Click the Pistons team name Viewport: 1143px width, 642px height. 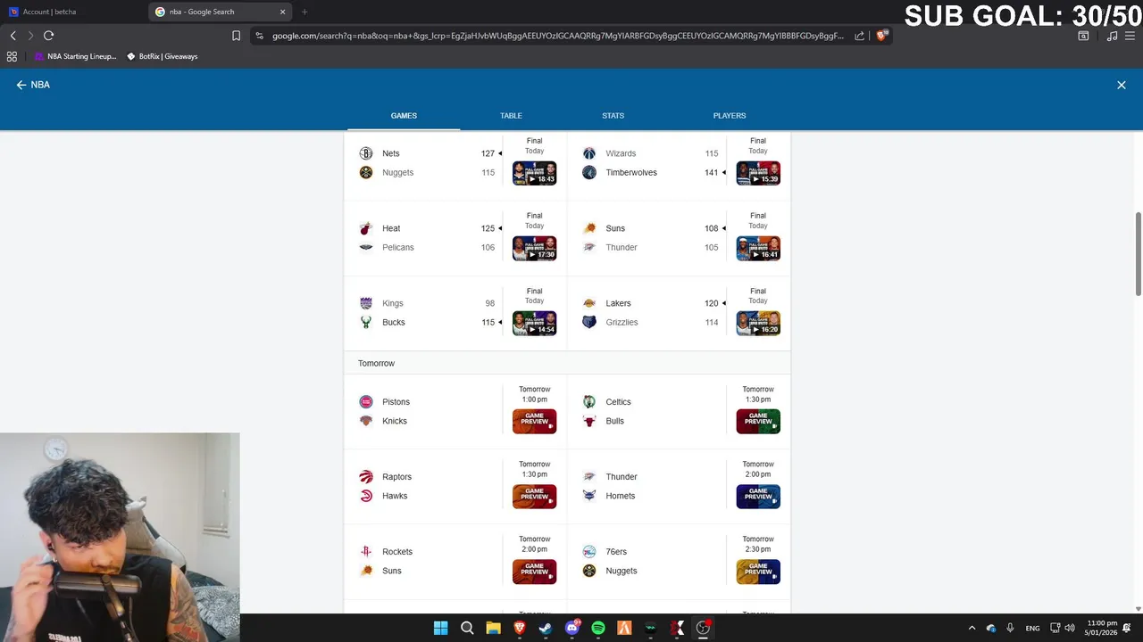[396, 402]
